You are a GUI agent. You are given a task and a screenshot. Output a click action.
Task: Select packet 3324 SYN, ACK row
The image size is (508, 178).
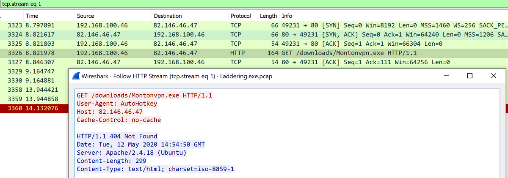pos(254,34)
